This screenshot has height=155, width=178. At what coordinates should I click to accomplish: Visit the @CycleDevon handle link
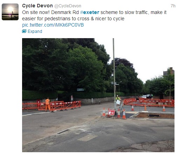pos(68,6)
